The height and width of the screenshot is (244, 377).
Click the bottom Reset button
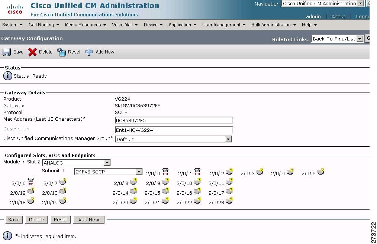[x=61, y=219]
